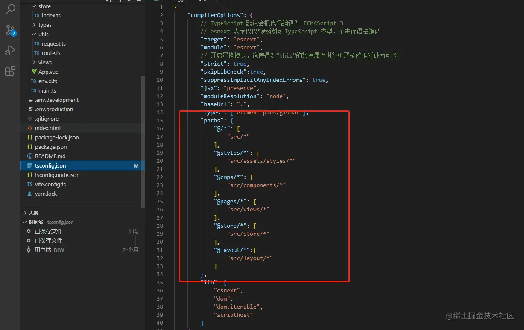Place cursor on "suppressImplicitAnyIndexErrors" key

pos(253,80)
